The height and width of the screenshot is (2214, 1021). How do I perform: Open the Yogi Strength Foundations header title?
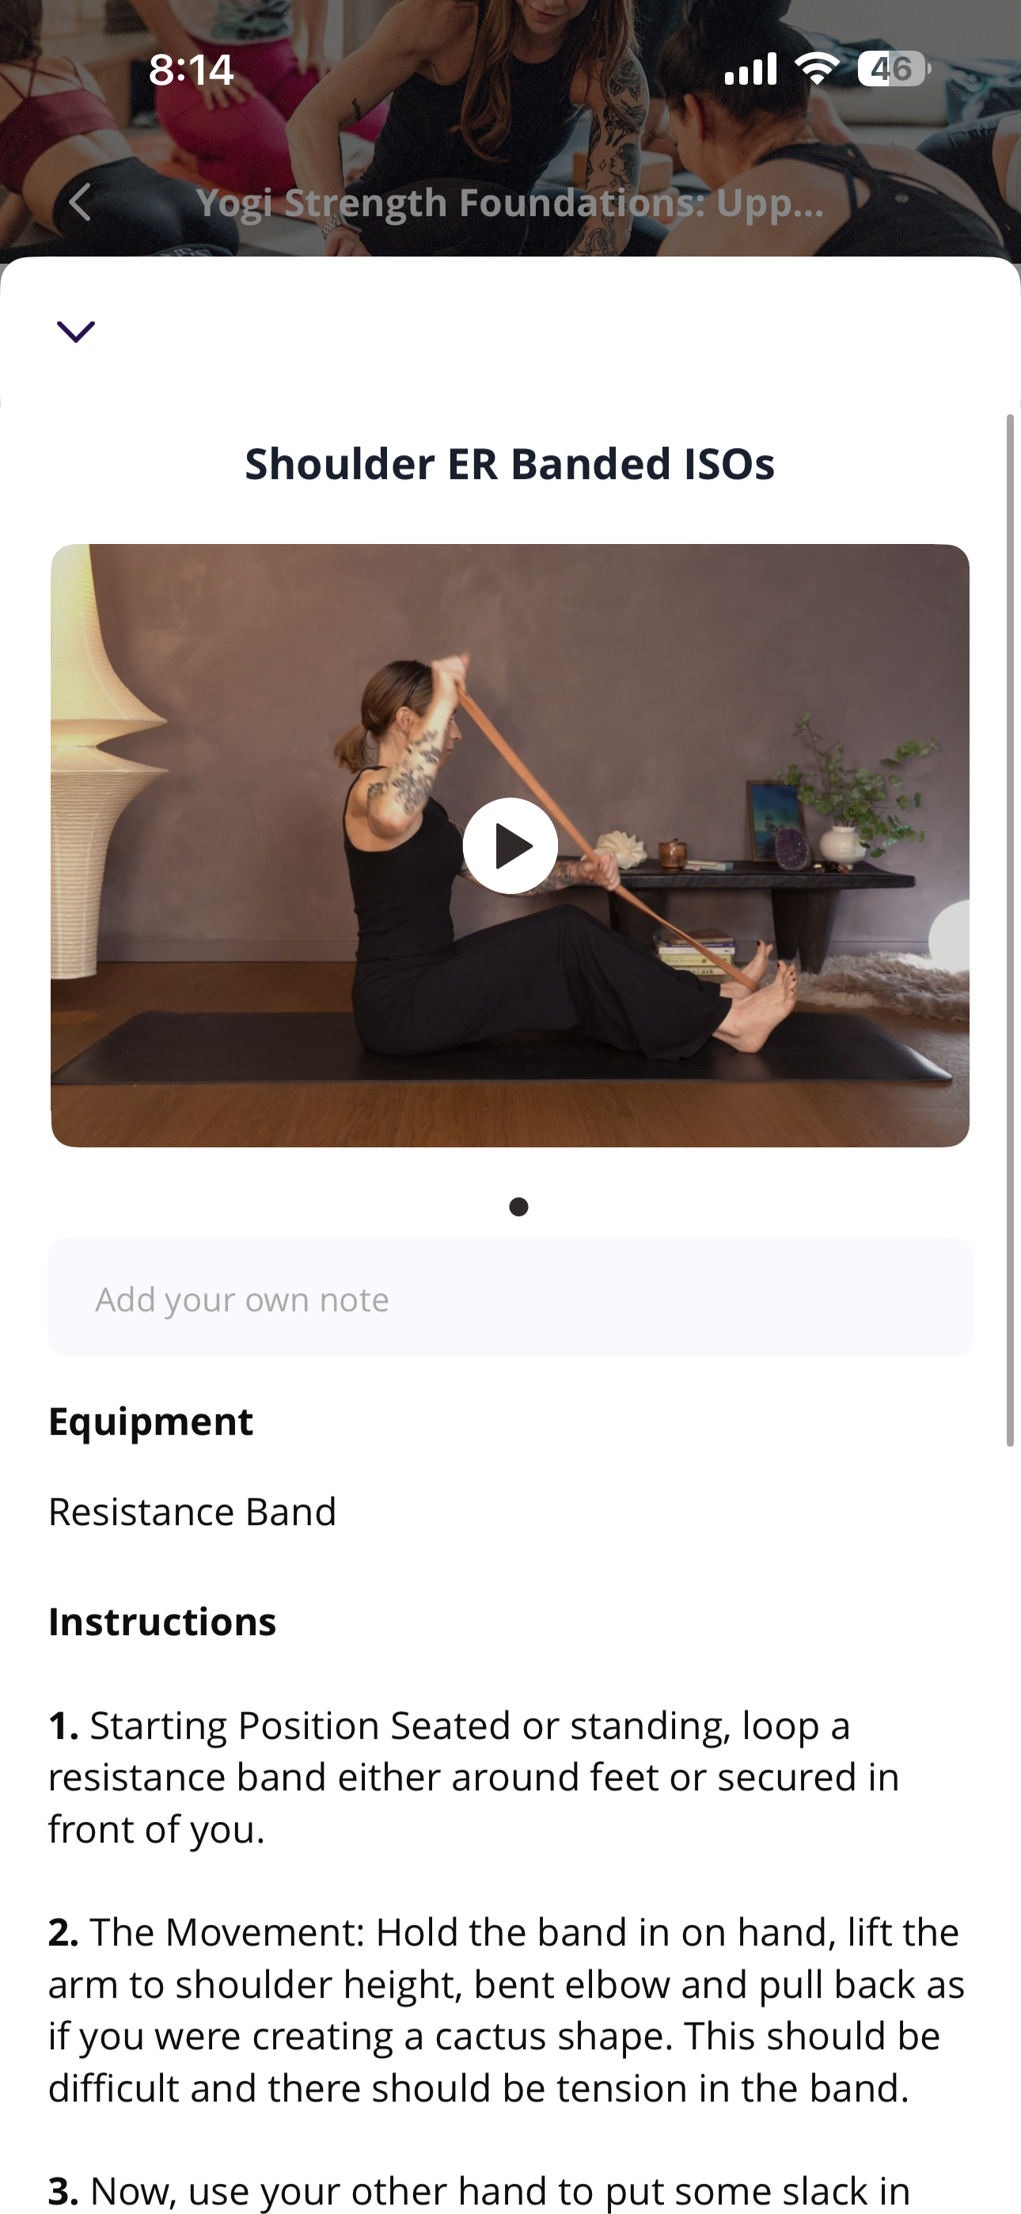point(511,203)
